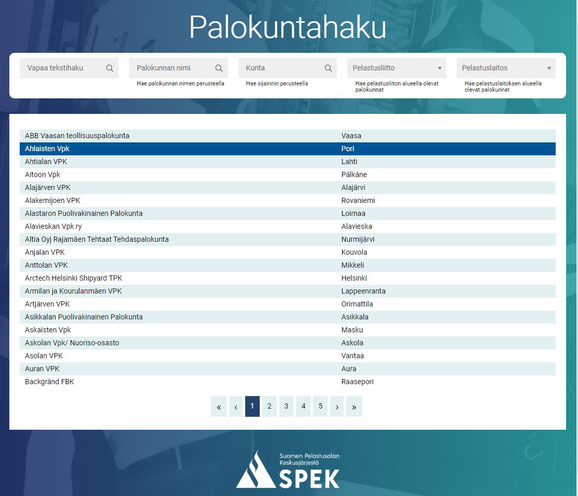
Task: Open Aitoon Vpk entry
Action: click(x=288, y=174)
